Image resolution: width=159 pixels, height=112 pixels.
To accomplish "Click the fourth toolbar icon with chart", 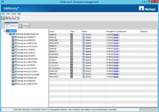I will click(14, 18).
